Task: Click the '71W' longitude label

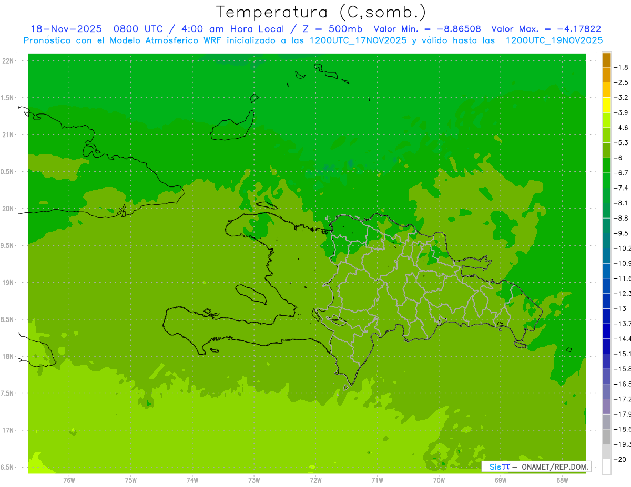Action: [x=377, y=480]
